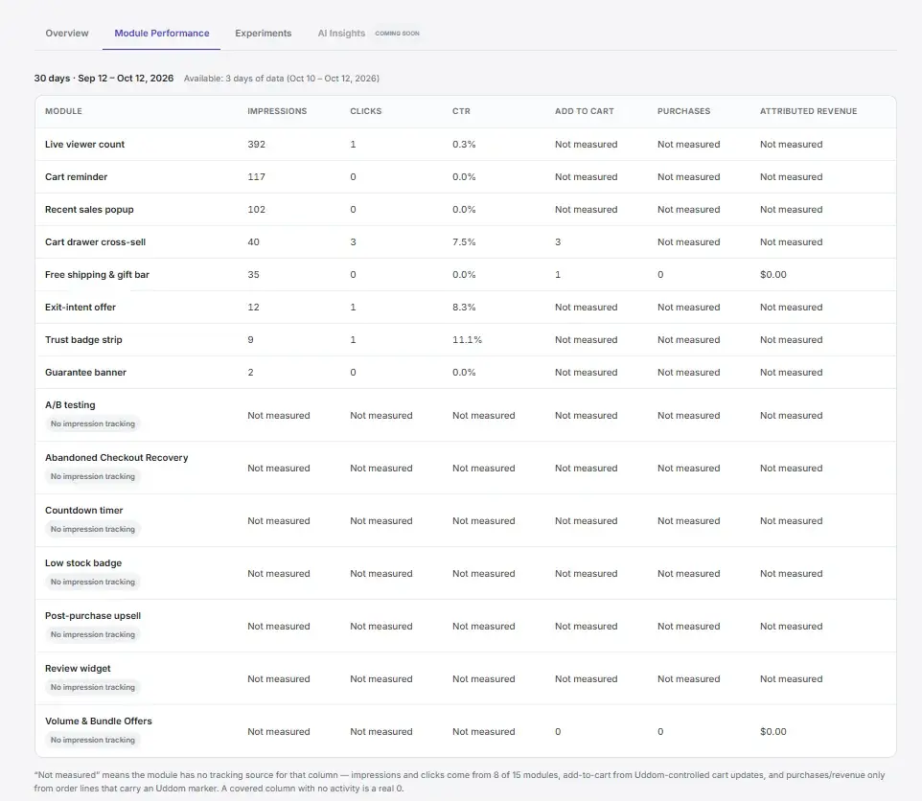
Task: Click Volume & Bundle Offers $0.00 revenue
Action: click(x=772, y=732)
